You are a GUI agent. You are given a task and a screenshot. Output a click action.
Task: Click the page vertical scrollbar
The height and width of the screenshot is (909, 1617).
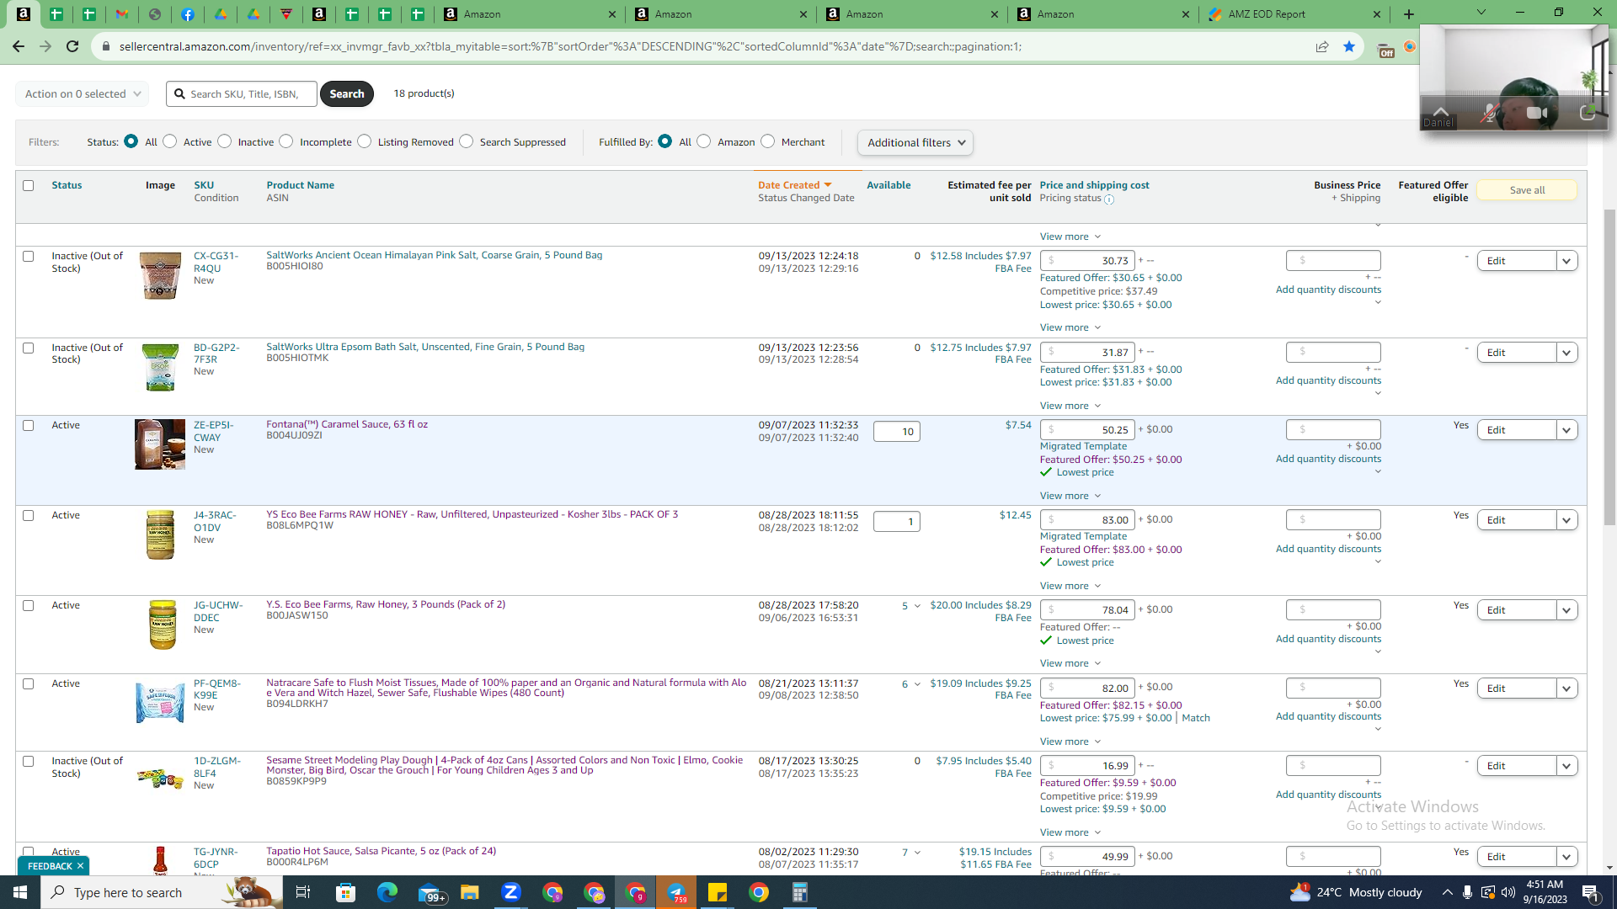[1609, 367]
